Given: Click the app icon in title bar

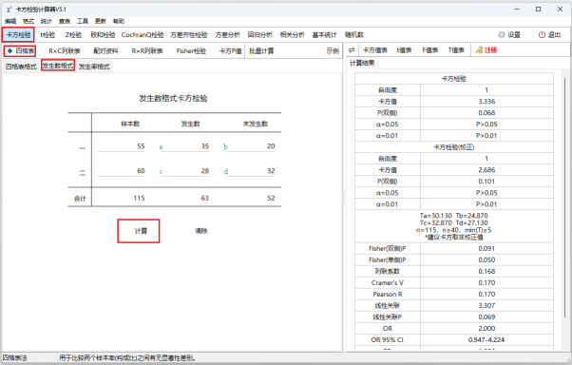Looking at the screenshot, I should point(10,10).
